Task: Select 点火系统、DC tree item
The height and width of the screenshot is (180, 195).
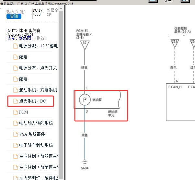Action: [x=32, y=101]
